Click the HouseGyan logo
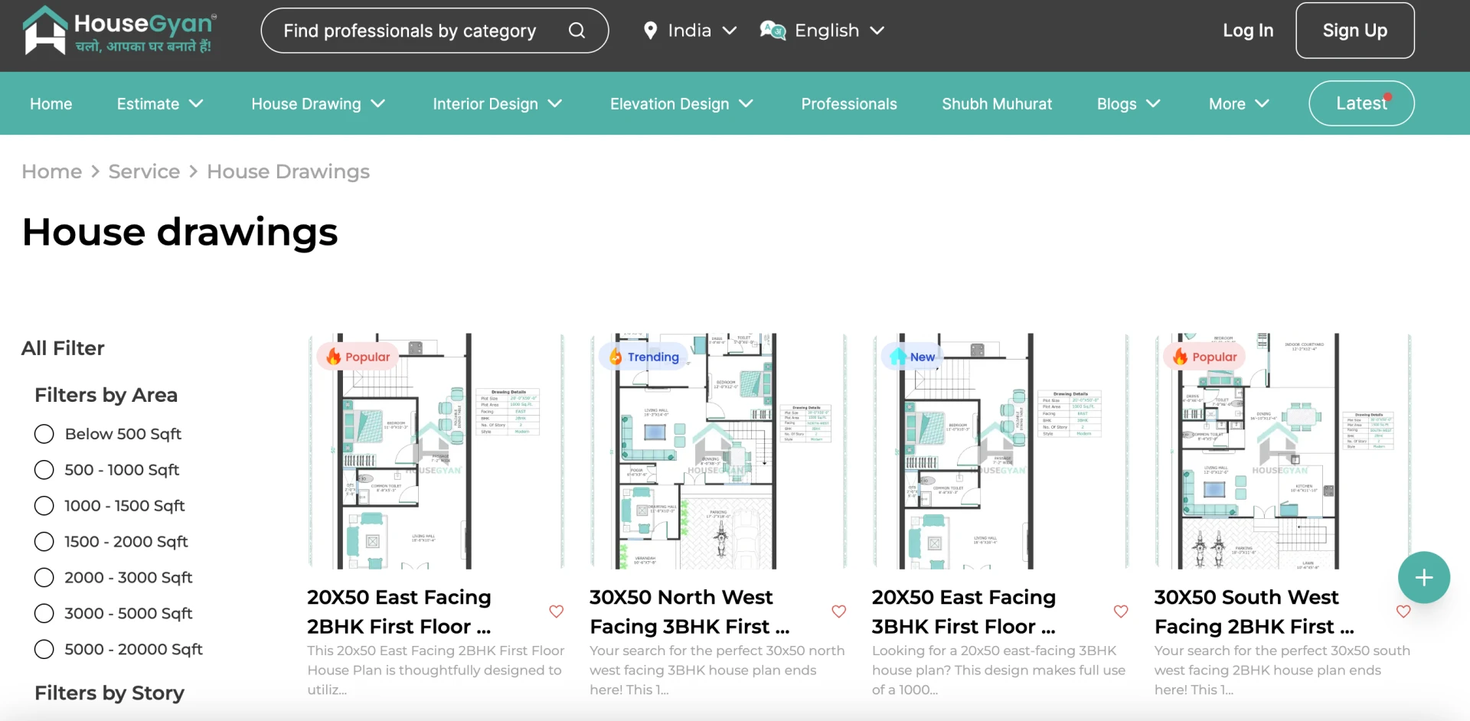Image resolution: width=1470 pixels, height=721 pixels. tap(119, 31)
